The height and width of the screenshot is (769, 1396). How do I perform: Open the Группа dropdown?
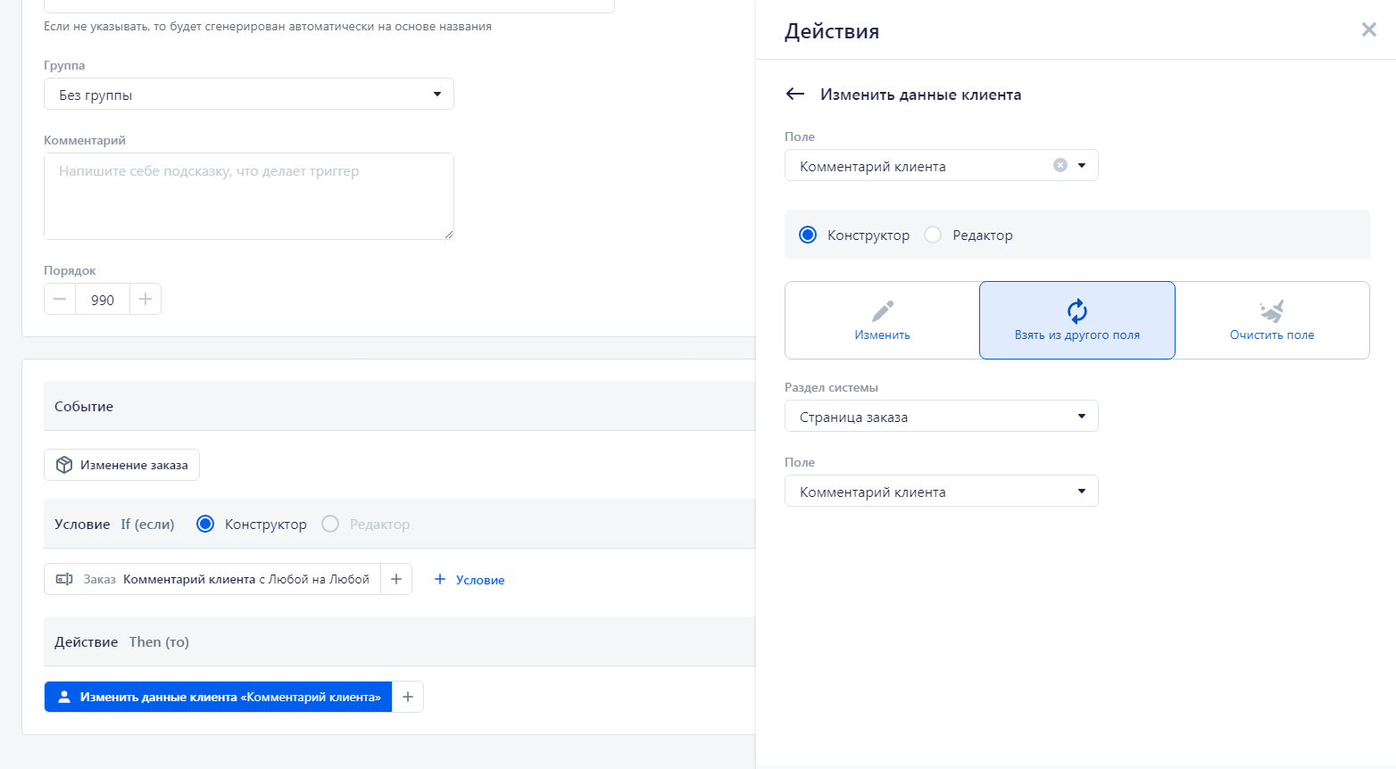(248, 95)
